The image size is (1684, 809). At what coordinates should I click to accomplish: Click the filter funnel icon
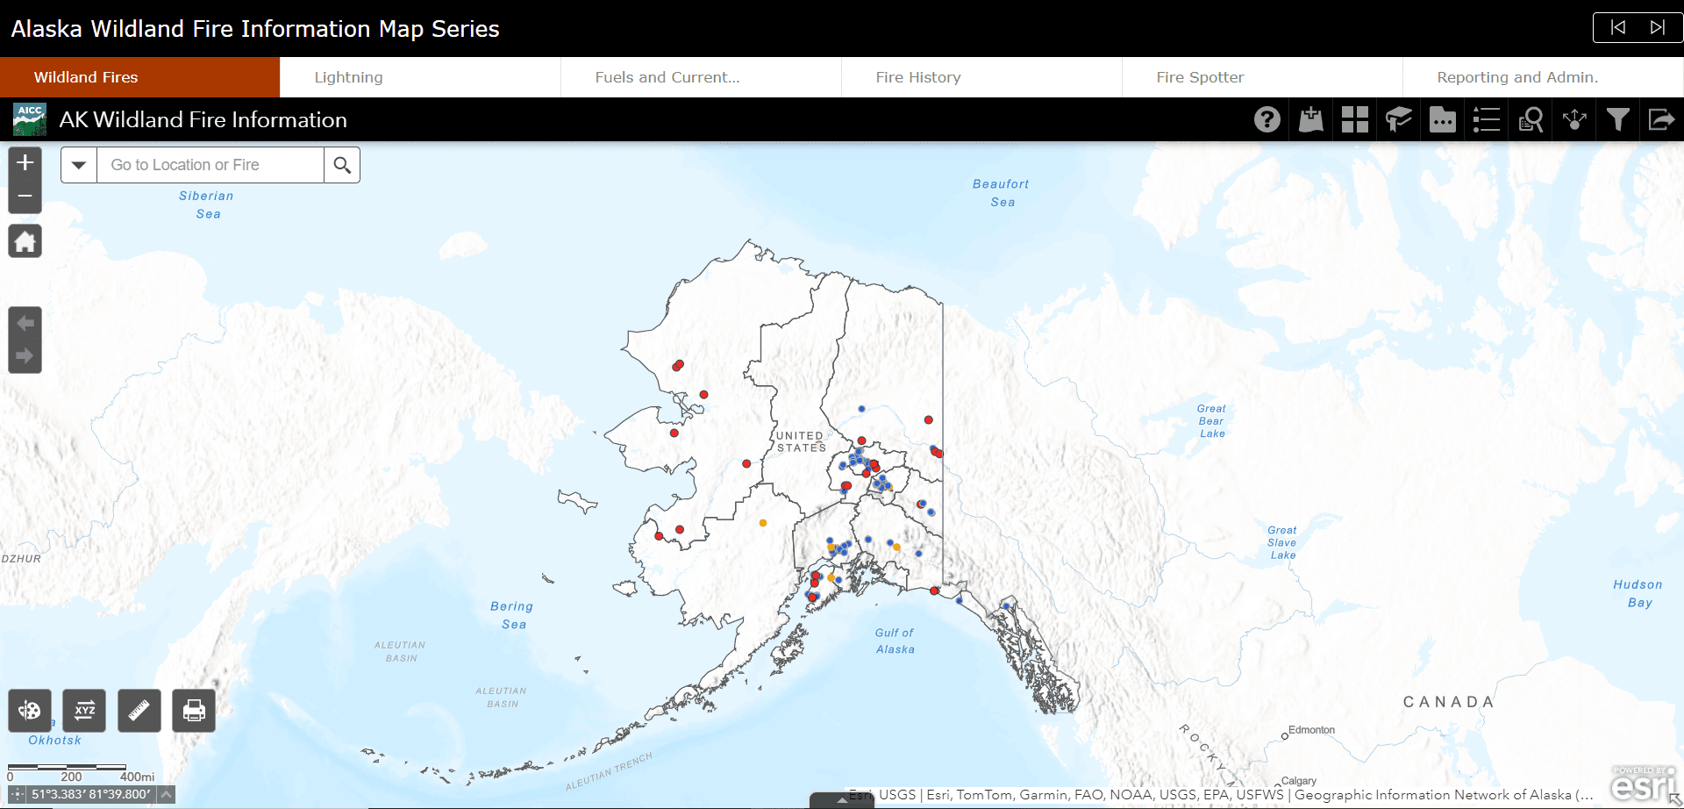[x=1617, y=119]
